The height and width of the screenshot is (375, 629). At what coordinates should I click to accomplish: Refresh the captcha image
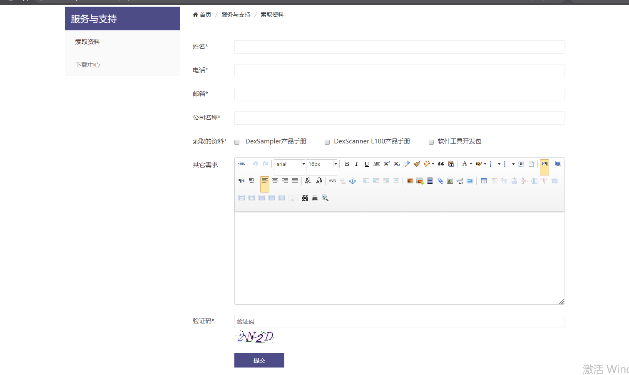[255, 336]
